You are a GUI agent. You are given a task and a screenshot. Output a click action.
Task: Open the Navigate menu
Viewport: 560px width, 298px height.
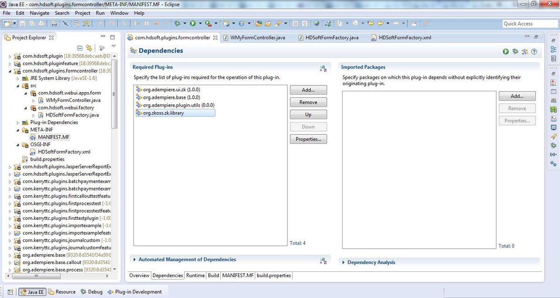(x=39, y=13)
